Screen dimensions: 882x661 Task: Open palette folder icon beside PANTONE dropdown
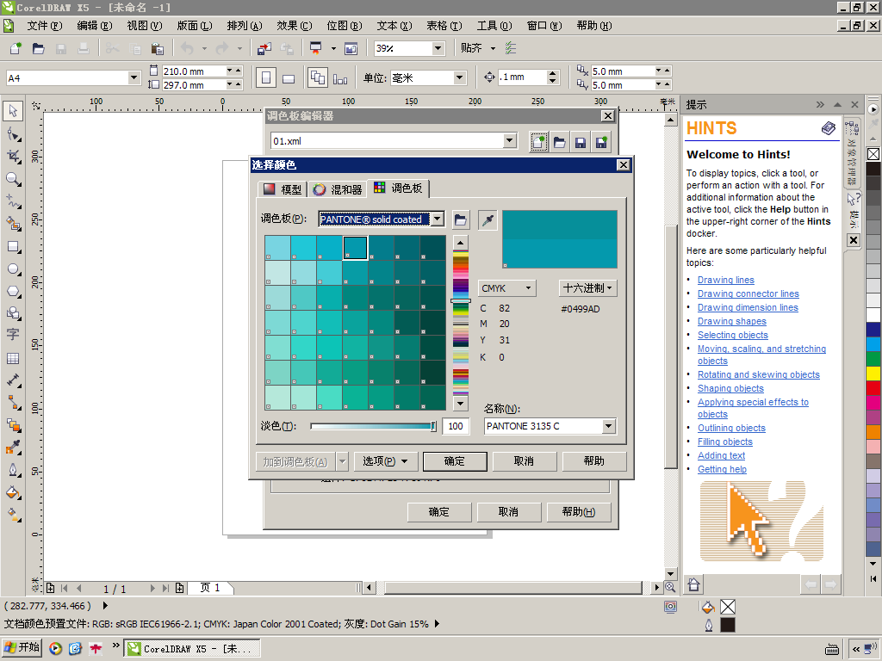pos(460,219)
